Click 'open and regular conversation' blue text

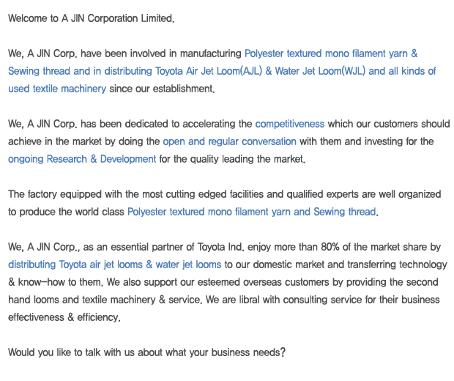[230, 141]
